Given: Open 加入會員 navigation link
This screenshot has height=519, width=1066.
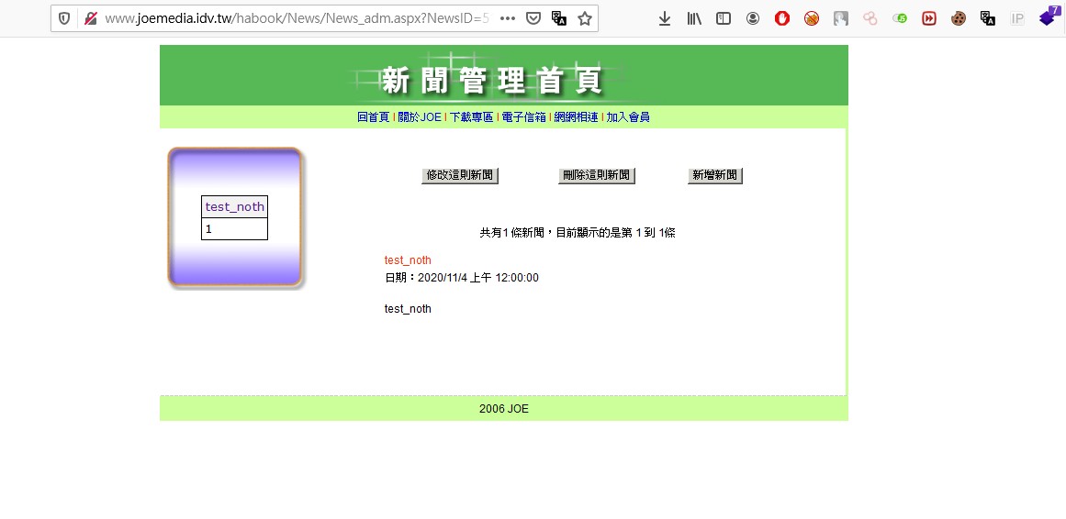Looking at the screenshot, I should (x=627, y=117).
